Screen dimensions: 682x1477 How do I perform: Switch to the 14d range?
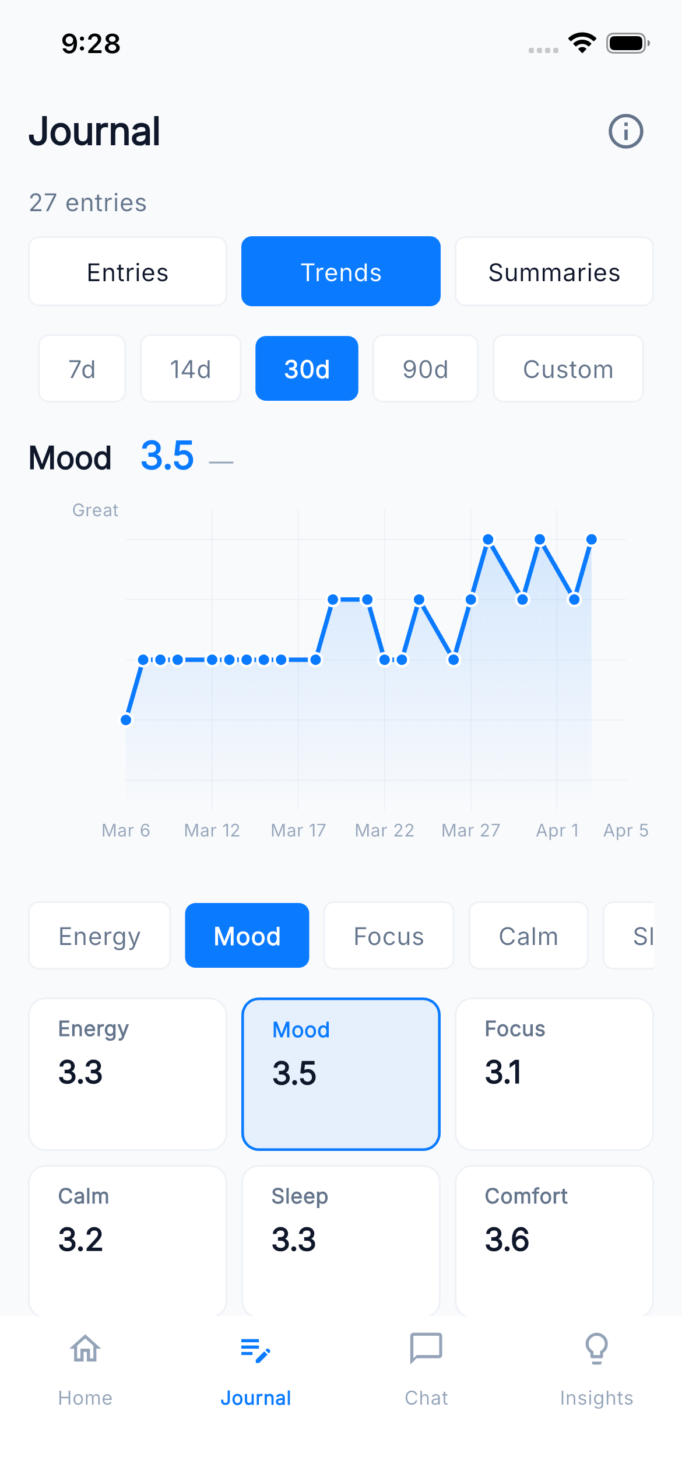pyautogui.click(x=191, y=368)
